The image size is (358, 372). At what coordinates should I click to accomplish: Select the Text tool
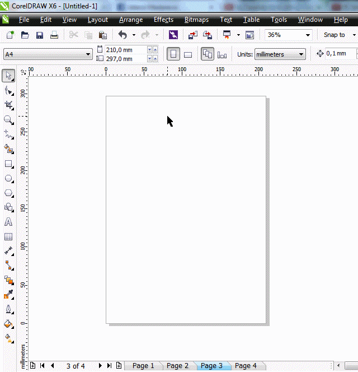8,222
